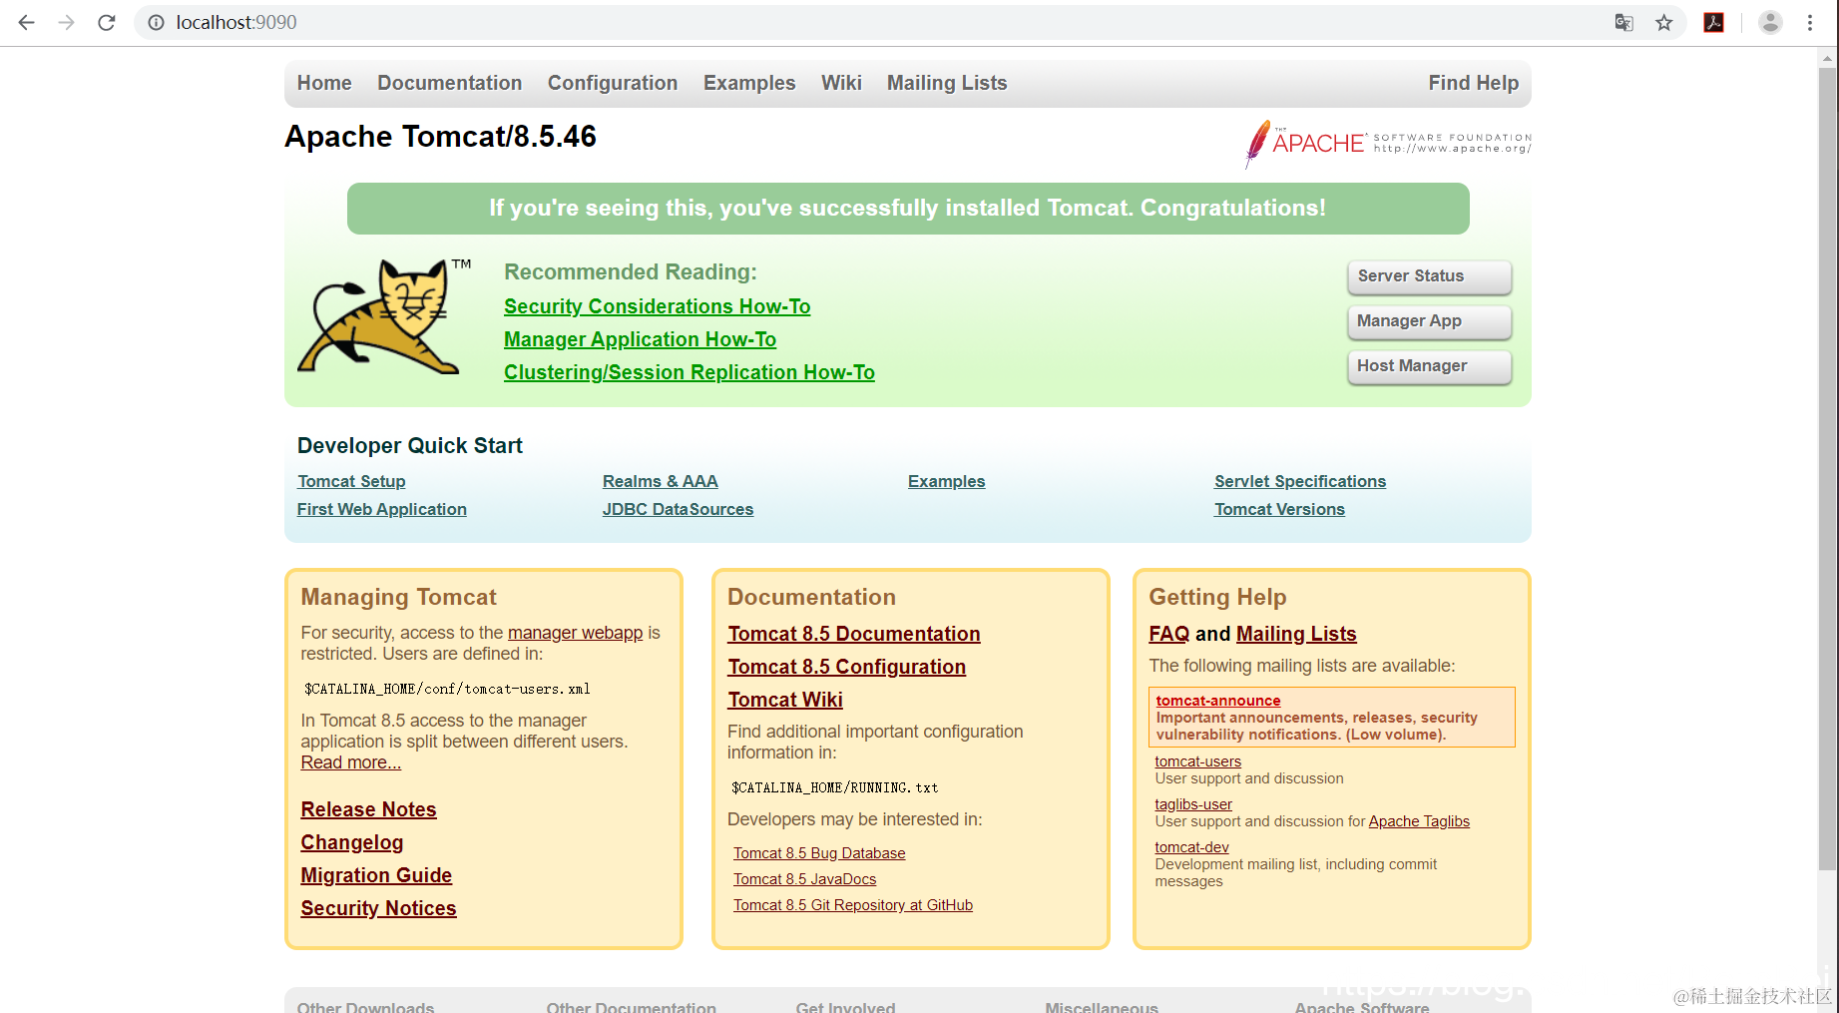Click Find Help in the navigation bar
Viewport: 1839px width, 1013px height.
pyautogui.click(x=1474, y=83)
